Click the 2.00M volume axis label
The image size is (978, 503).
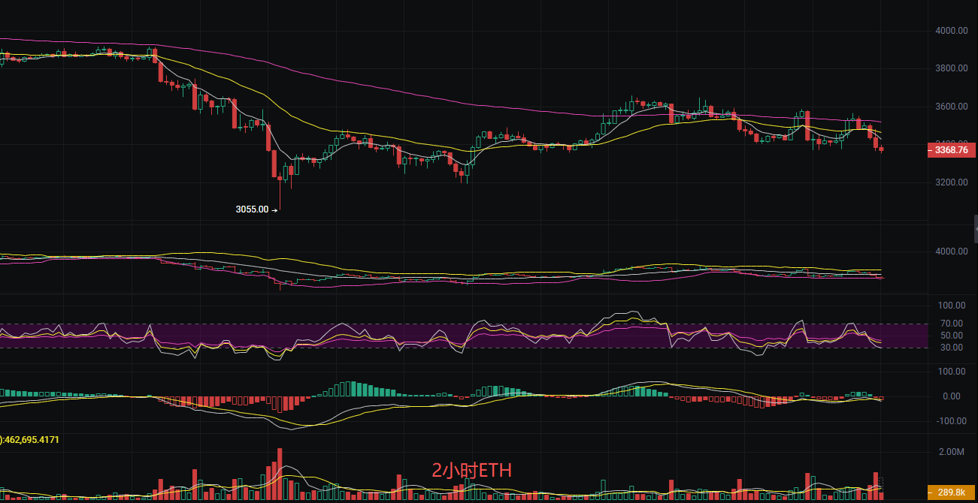point(952,452)
